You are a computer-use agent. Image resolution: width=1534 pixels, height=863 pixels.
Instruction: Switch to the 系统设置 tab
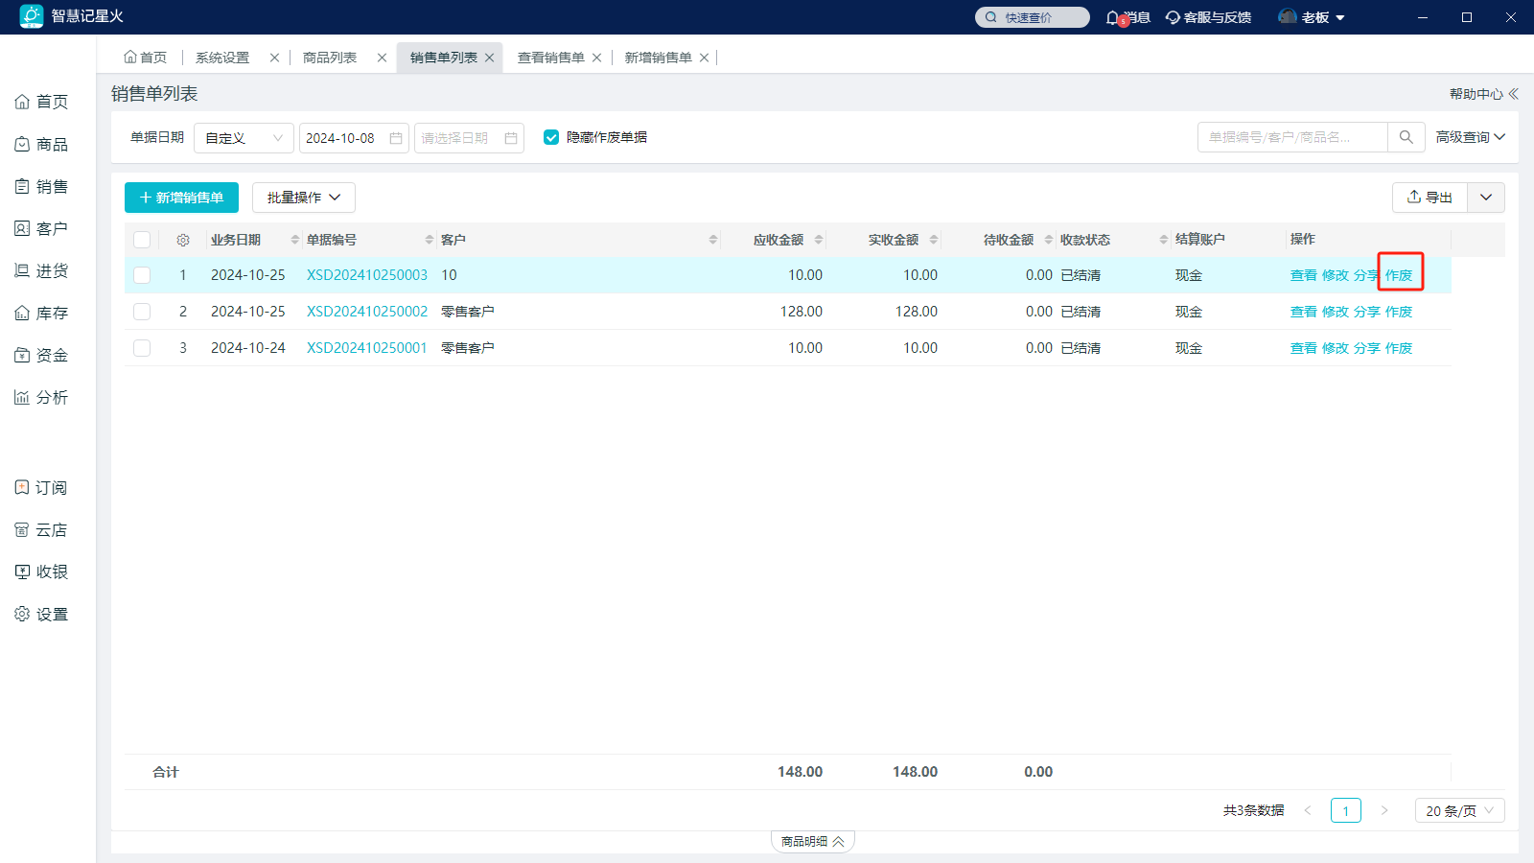[222, 58]
